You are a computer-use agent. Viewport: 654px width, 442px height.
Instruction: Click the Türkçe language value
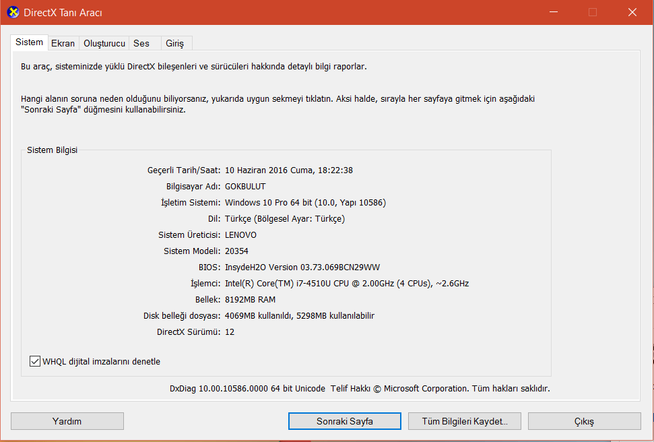pyautogui.click(x=285, y=219)
